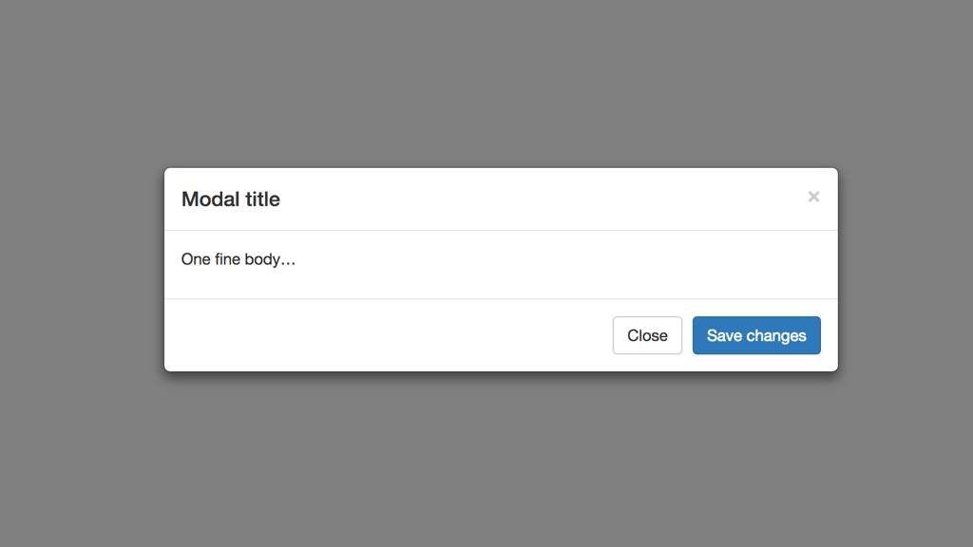Click the divider line above the modal footer
973x547 pixels.
(x=501, y=298)
